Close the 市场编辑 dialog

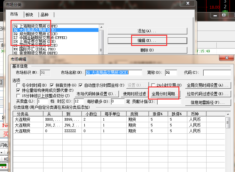click(x=227, y=58)
